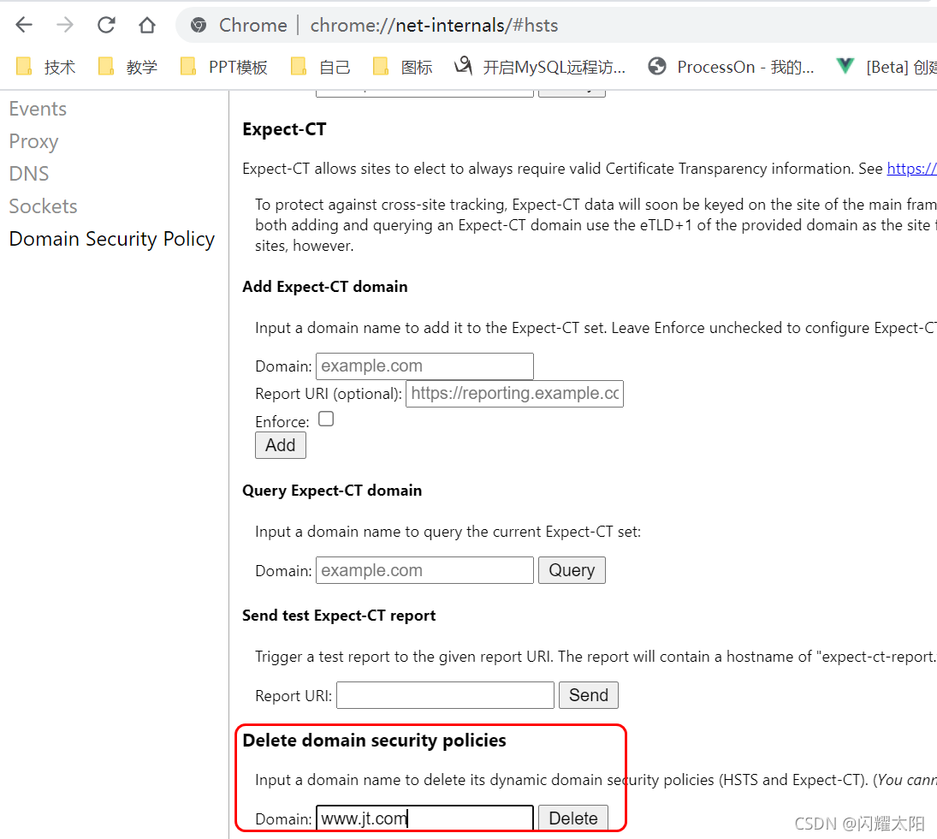Click the Add Expect-CT domain heading
The height and width of the screenshot is (839, 937).
tap(325, 287)
